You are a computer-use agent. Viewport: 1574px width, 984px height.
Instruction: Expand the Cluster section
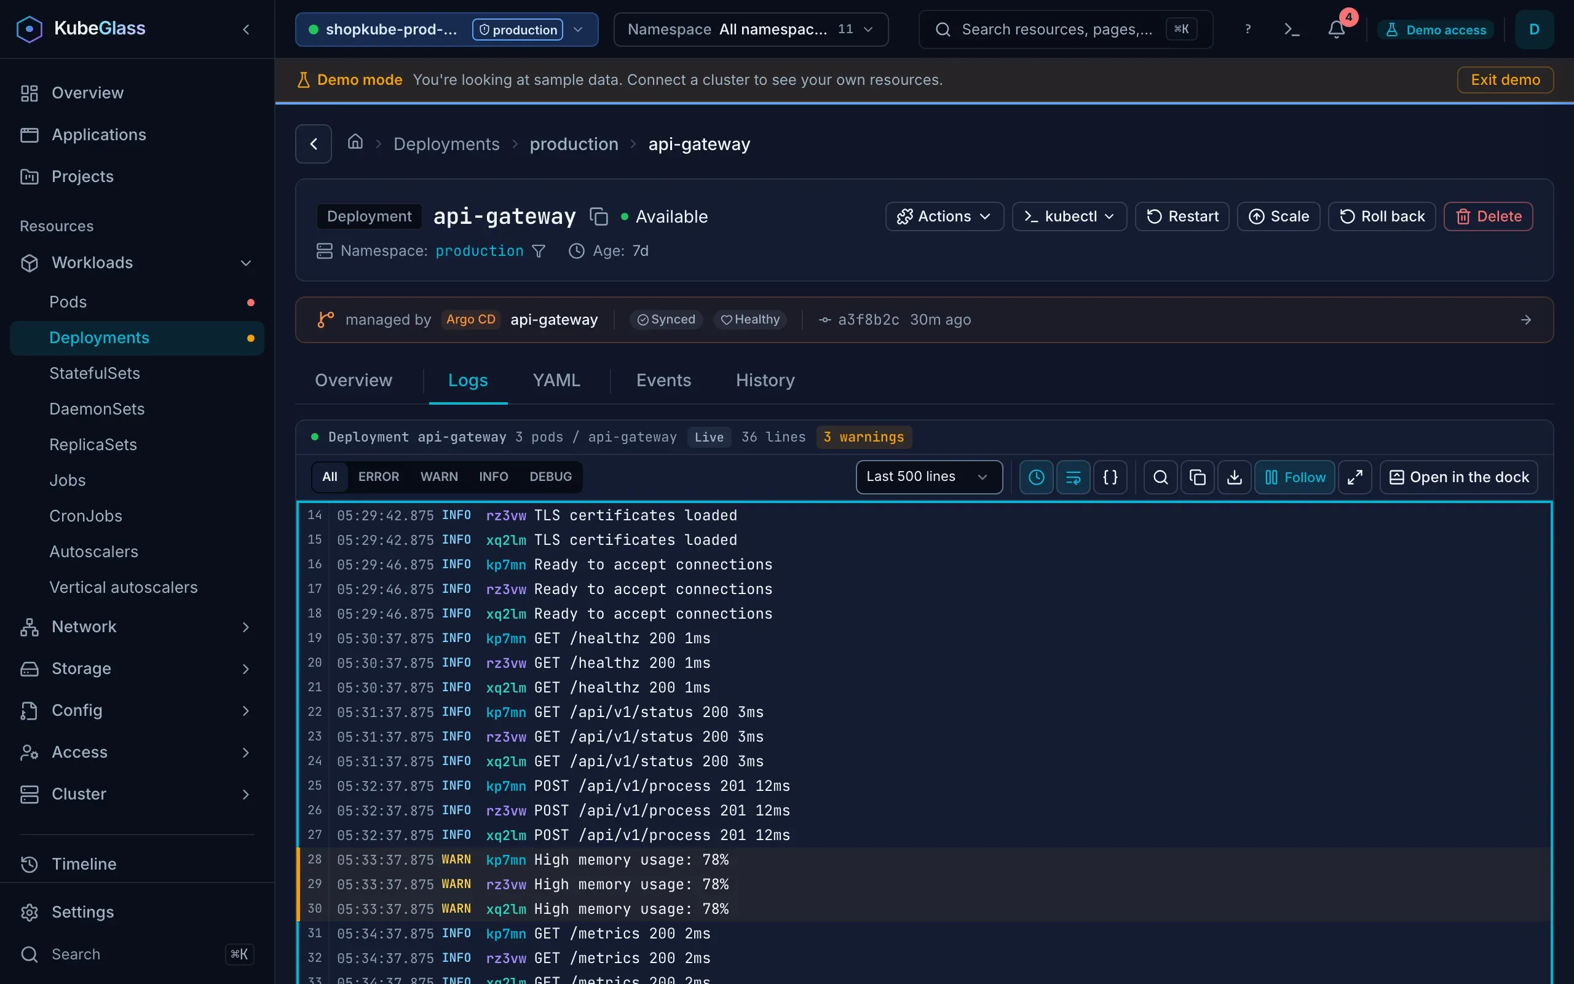point(136,794)
